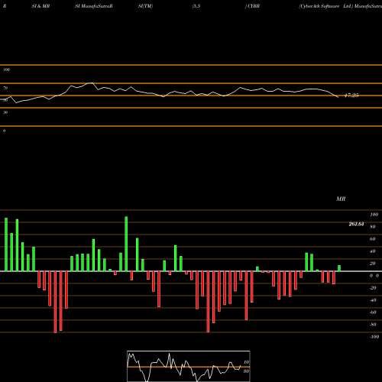Screen dimensions: 382x382
Task: Click the 'SI MunafaSutraR' header text
Action: (94, 6)
